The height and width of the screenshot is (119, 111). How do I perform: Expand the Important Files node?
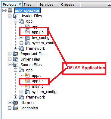click(10, 54)
